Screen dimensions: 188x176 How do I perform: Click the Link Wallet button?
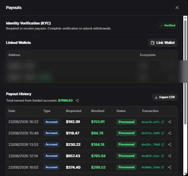163,43
